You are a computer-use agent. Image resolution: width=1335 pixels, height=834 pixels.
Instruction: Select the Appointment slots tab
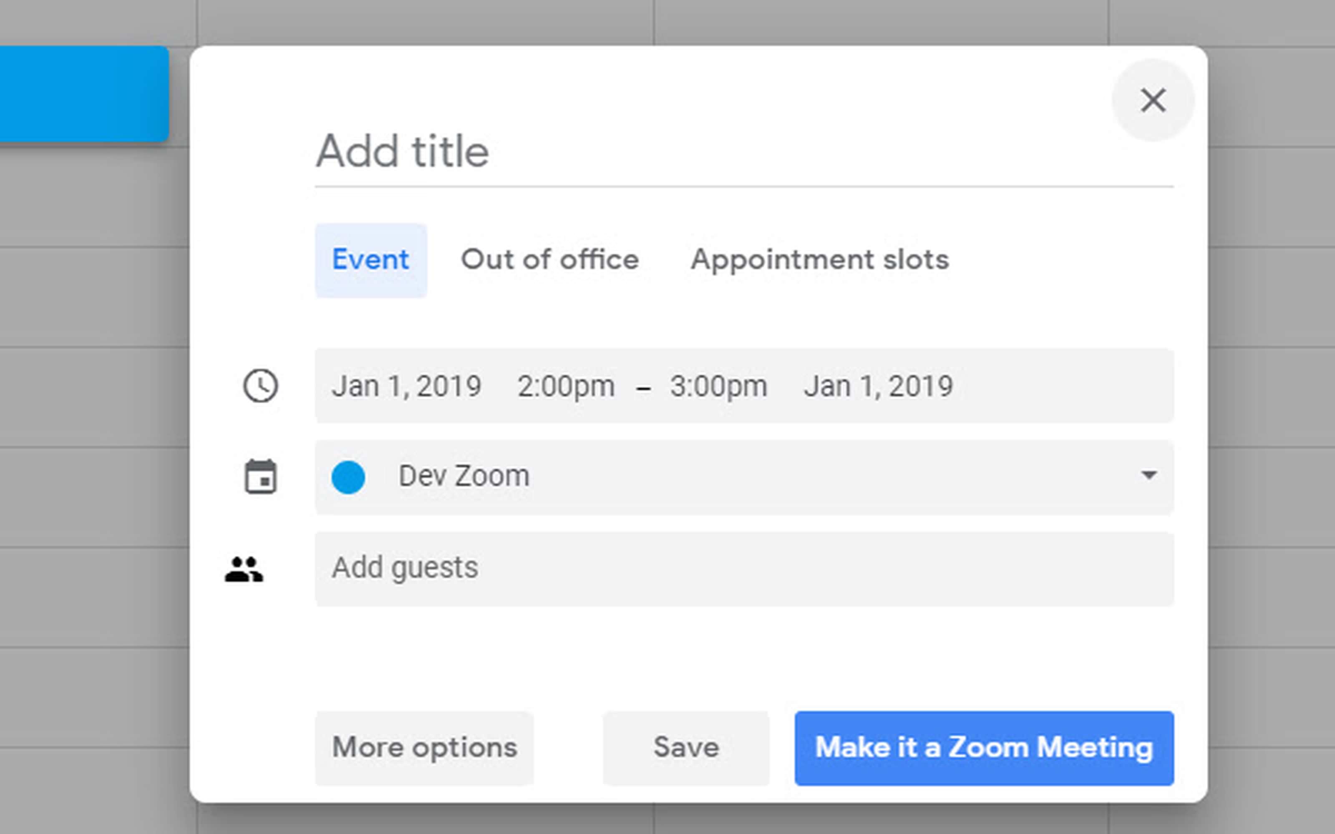[819, 259]
